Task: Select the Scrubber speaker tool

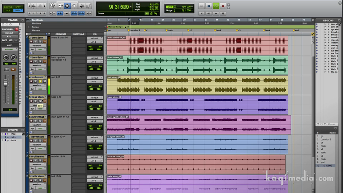Action: 82,6
